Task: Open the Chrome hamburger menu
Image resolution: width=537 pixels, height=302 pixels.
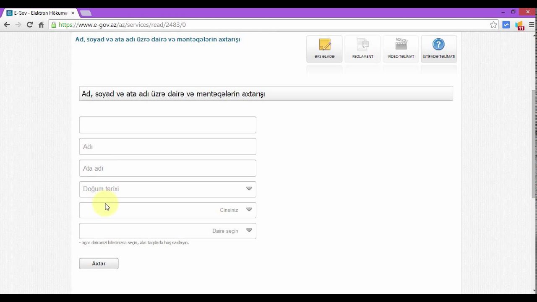Action: click(532, 25)
